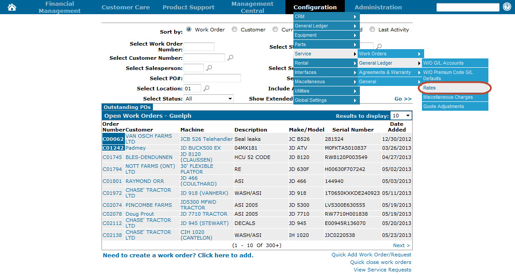Choose Last Activity sort radio button
Screen dimensions: 515x275
tap(372, 29)
